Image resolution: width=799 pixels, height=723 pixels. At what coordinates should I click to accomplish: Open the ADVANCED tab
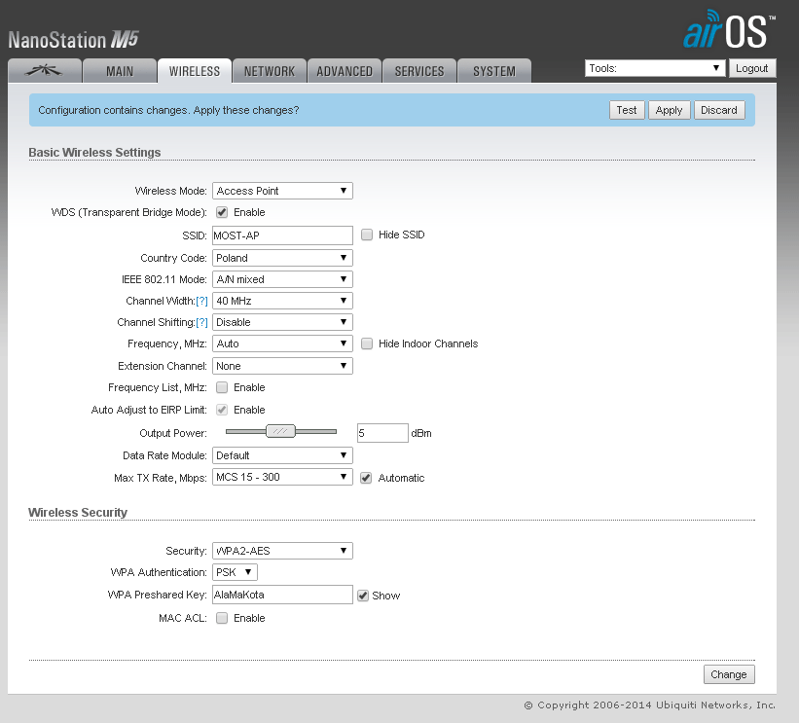[x=345, y=71]
